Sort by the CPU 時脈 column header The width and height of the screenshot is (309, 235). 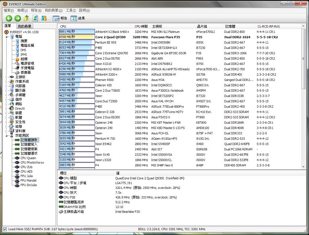click(x=140, y=26)
